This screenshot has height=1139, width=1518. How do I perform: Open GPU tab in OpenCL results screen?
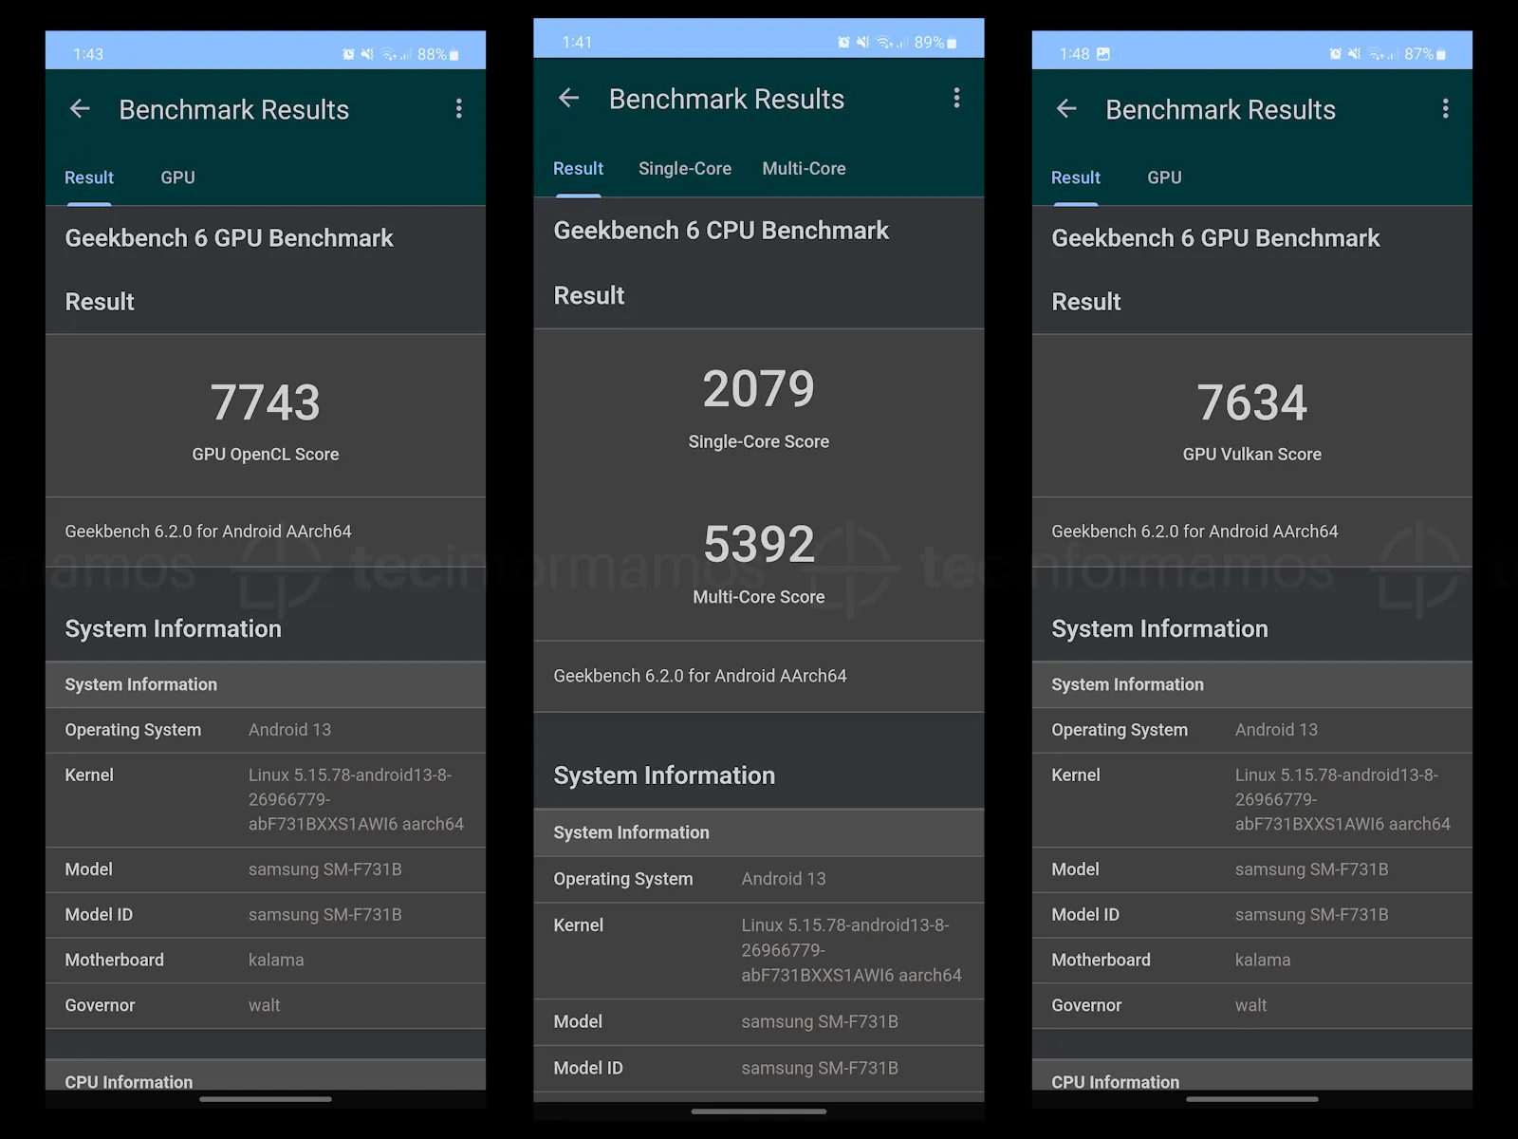pos(177,177)
